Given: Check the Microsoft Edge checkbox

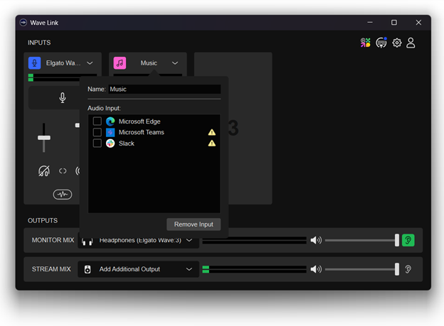Looking at the screenshot, I should (97, 121).
